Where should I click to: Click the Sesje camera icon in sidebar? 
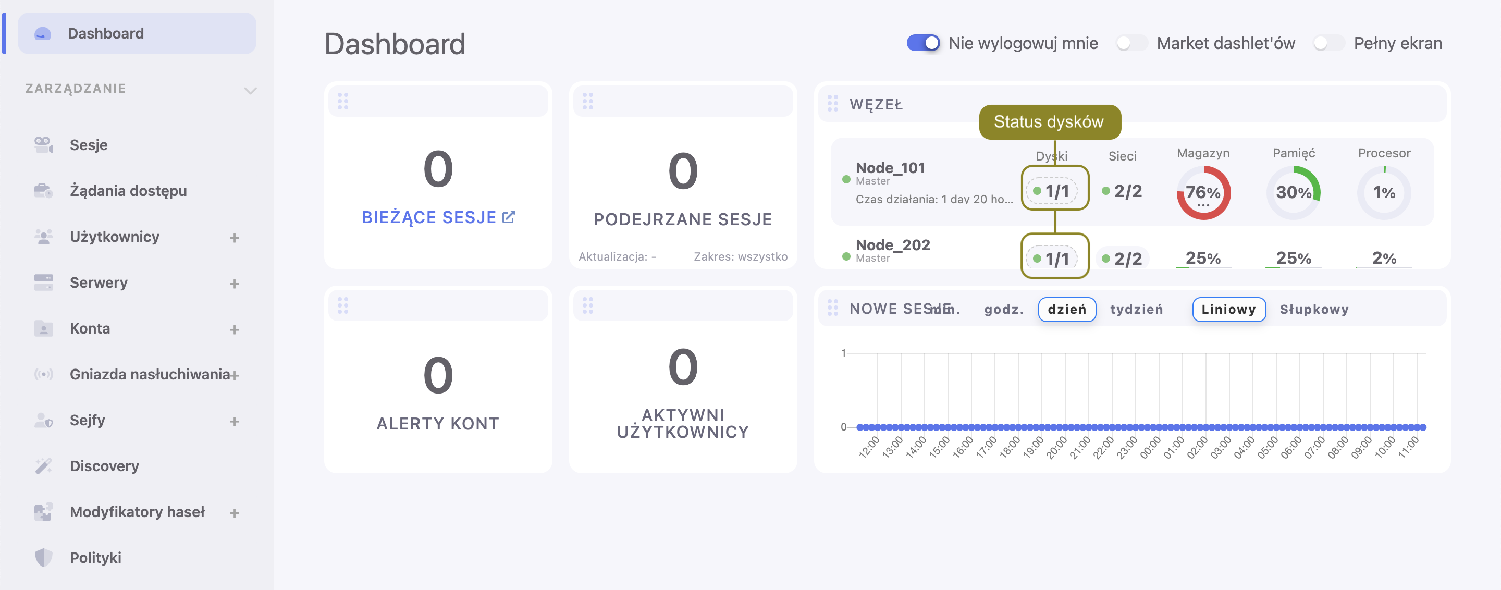click(44, 144)
